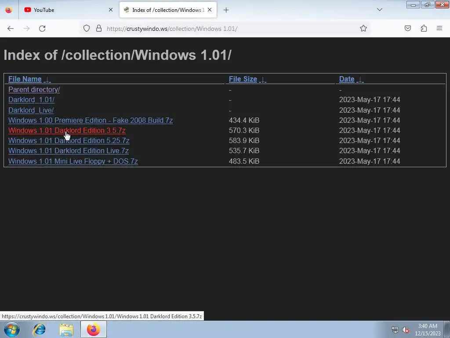Click the 570.3 KiB file size cell
Image resolution: width=450 pixels, height=338 pixels.
[x=244, y=130]
